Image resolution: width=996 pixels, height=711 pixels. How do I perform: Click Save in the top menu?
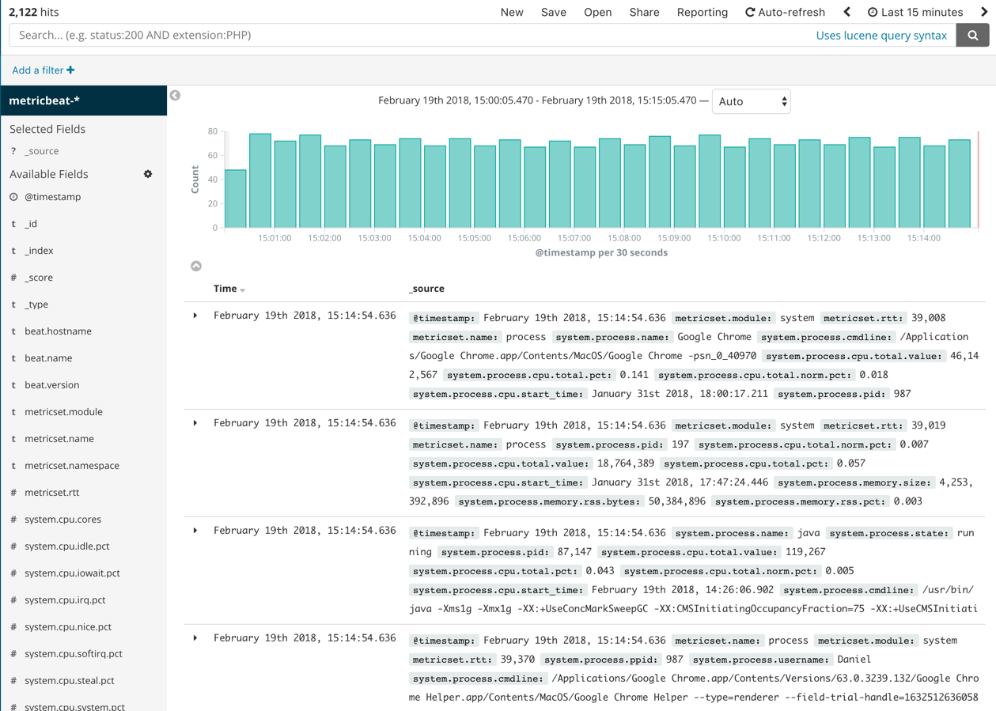point(553,12)
